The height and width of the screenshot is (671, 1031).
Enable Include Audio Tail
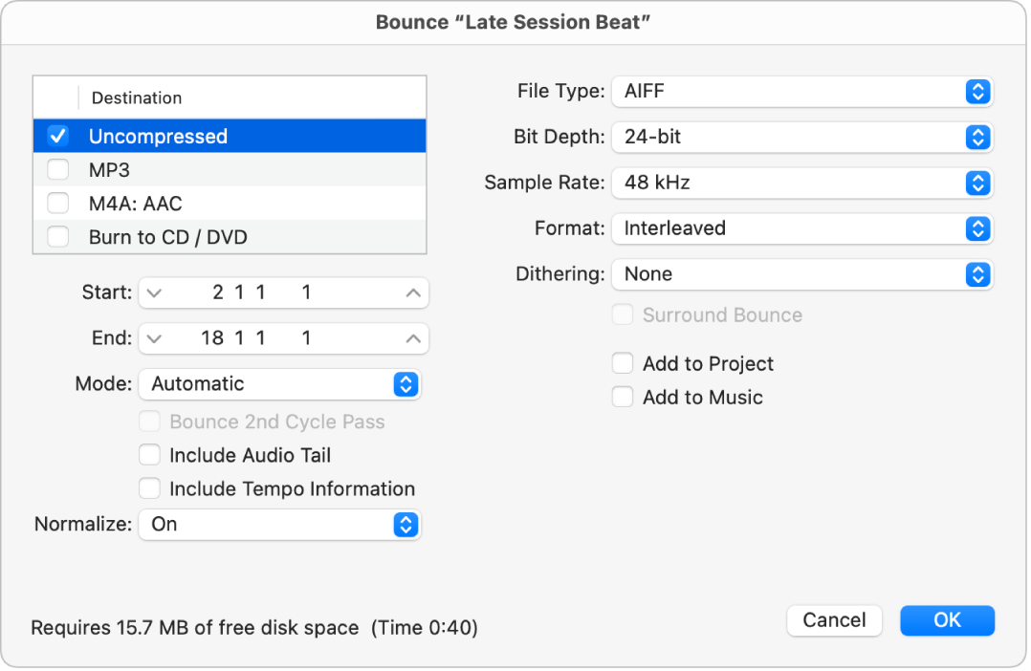[x=150, y=455]
